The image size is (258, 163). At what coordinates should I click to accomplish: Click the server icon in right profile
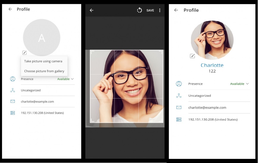pyautogui.click(x=179, y=119)
